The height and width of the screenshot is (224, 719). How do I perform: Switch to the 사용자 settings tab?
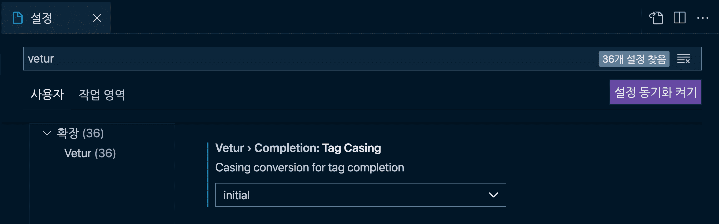point(47,95)
